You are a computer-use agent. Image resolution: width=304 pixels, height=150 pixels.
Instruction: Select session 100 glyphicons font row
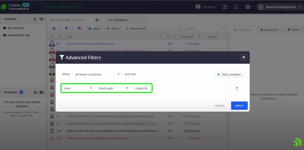[x=138, y=131]
